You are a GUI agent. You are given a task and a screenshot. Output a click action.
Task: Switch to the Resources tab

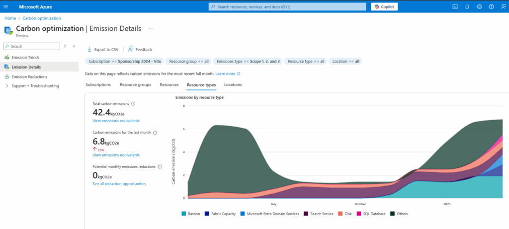(169, 84)
